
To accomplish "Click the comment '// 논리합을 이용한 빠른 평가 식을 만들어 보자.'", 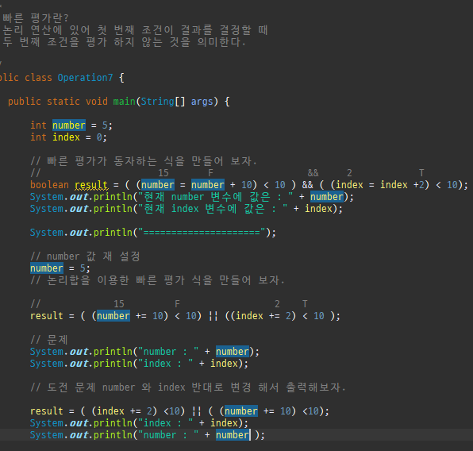I will (x=157, y=280).
